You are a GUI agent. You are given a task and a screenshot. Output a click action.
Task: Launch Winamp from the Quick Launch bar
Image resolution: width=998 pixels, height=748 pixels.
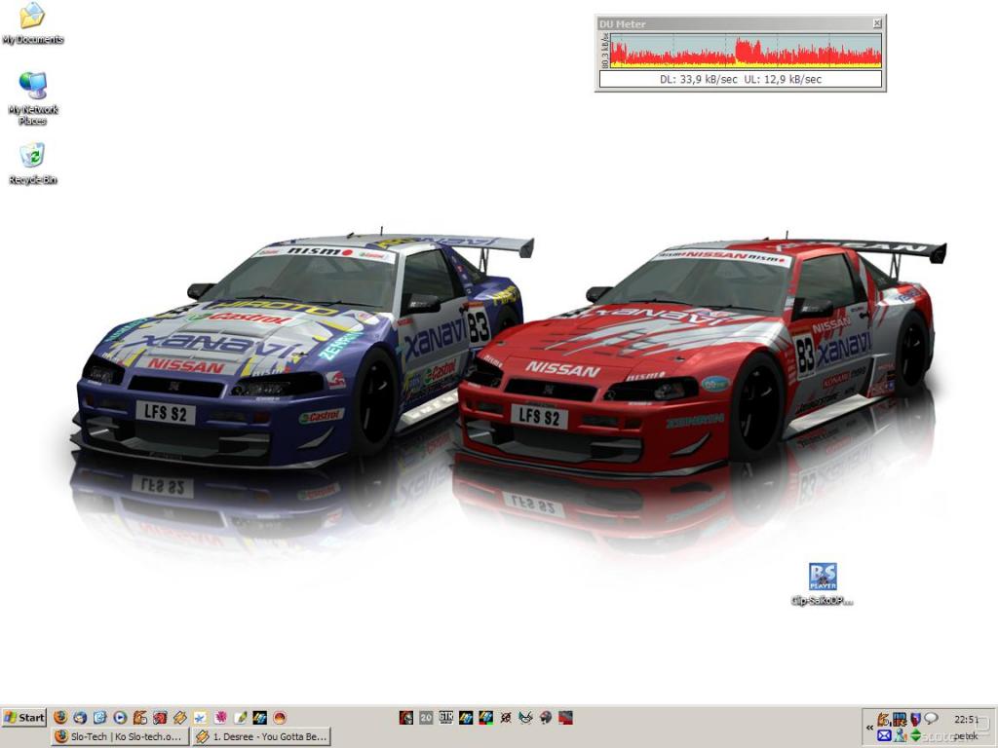(x=180, y=718)
